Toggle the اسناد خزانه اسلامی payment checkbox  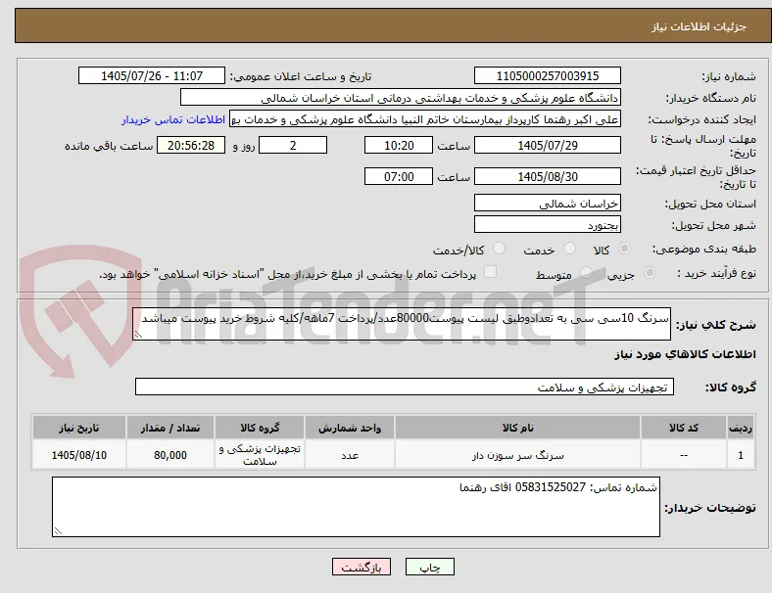coord(491,272)
